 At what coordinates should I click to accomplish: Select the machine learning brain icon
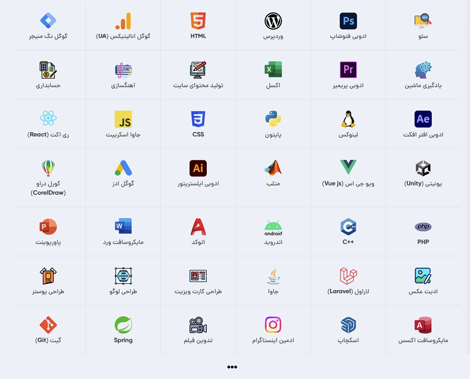click(x=423, y=70)
